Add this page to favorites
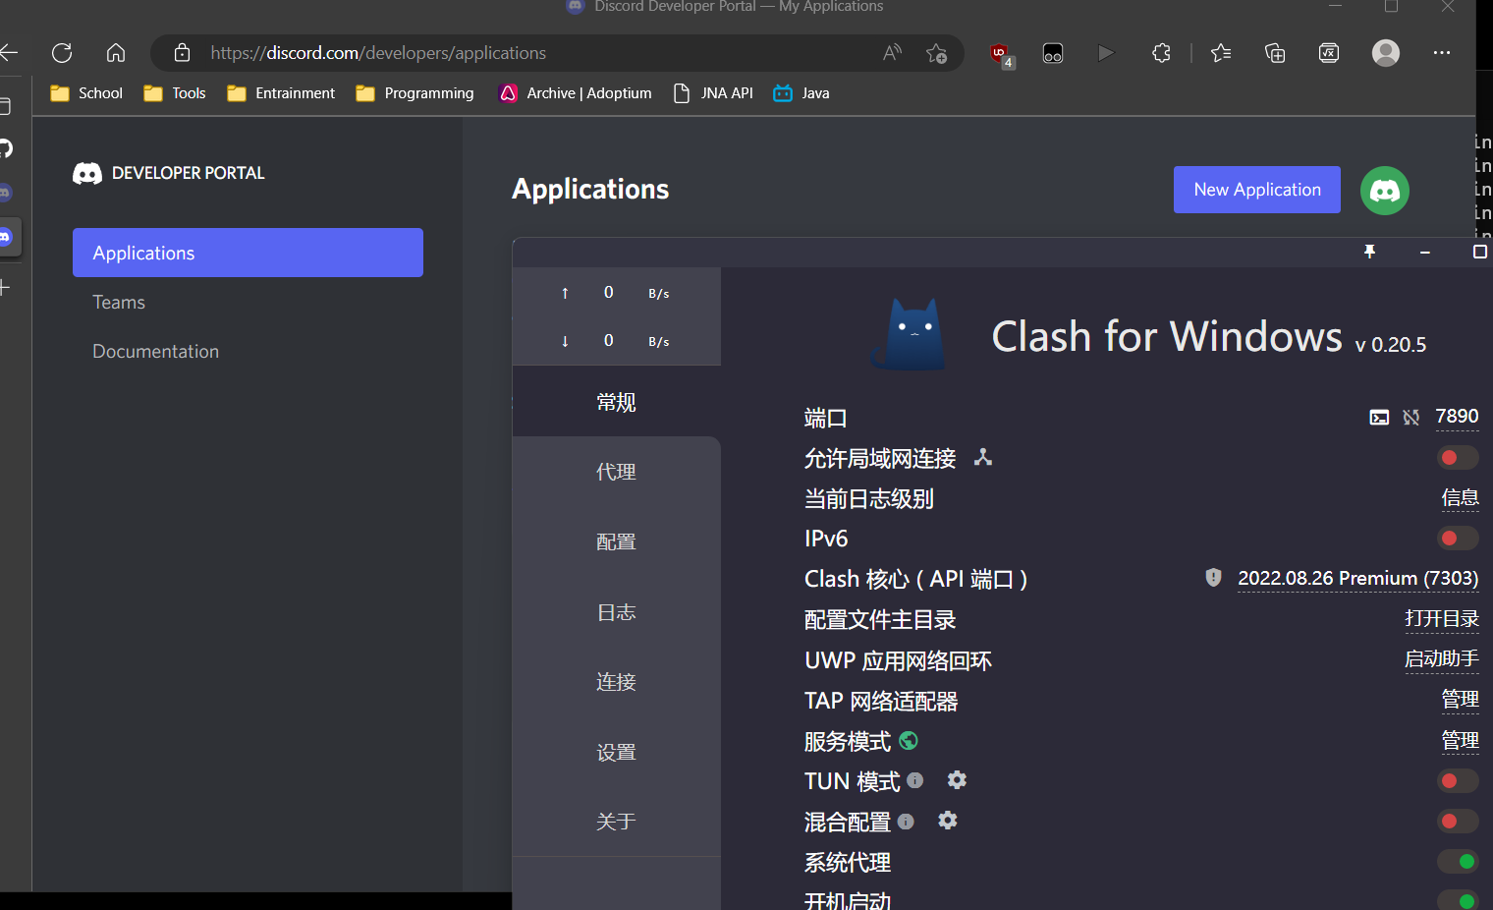This screenshot has height=910, width=1493. coord(936,53)
